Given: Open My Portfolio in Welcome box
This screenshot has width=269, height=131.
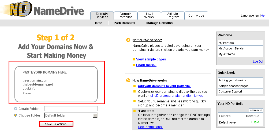Looking at the screenshot, I should [241, 43].
